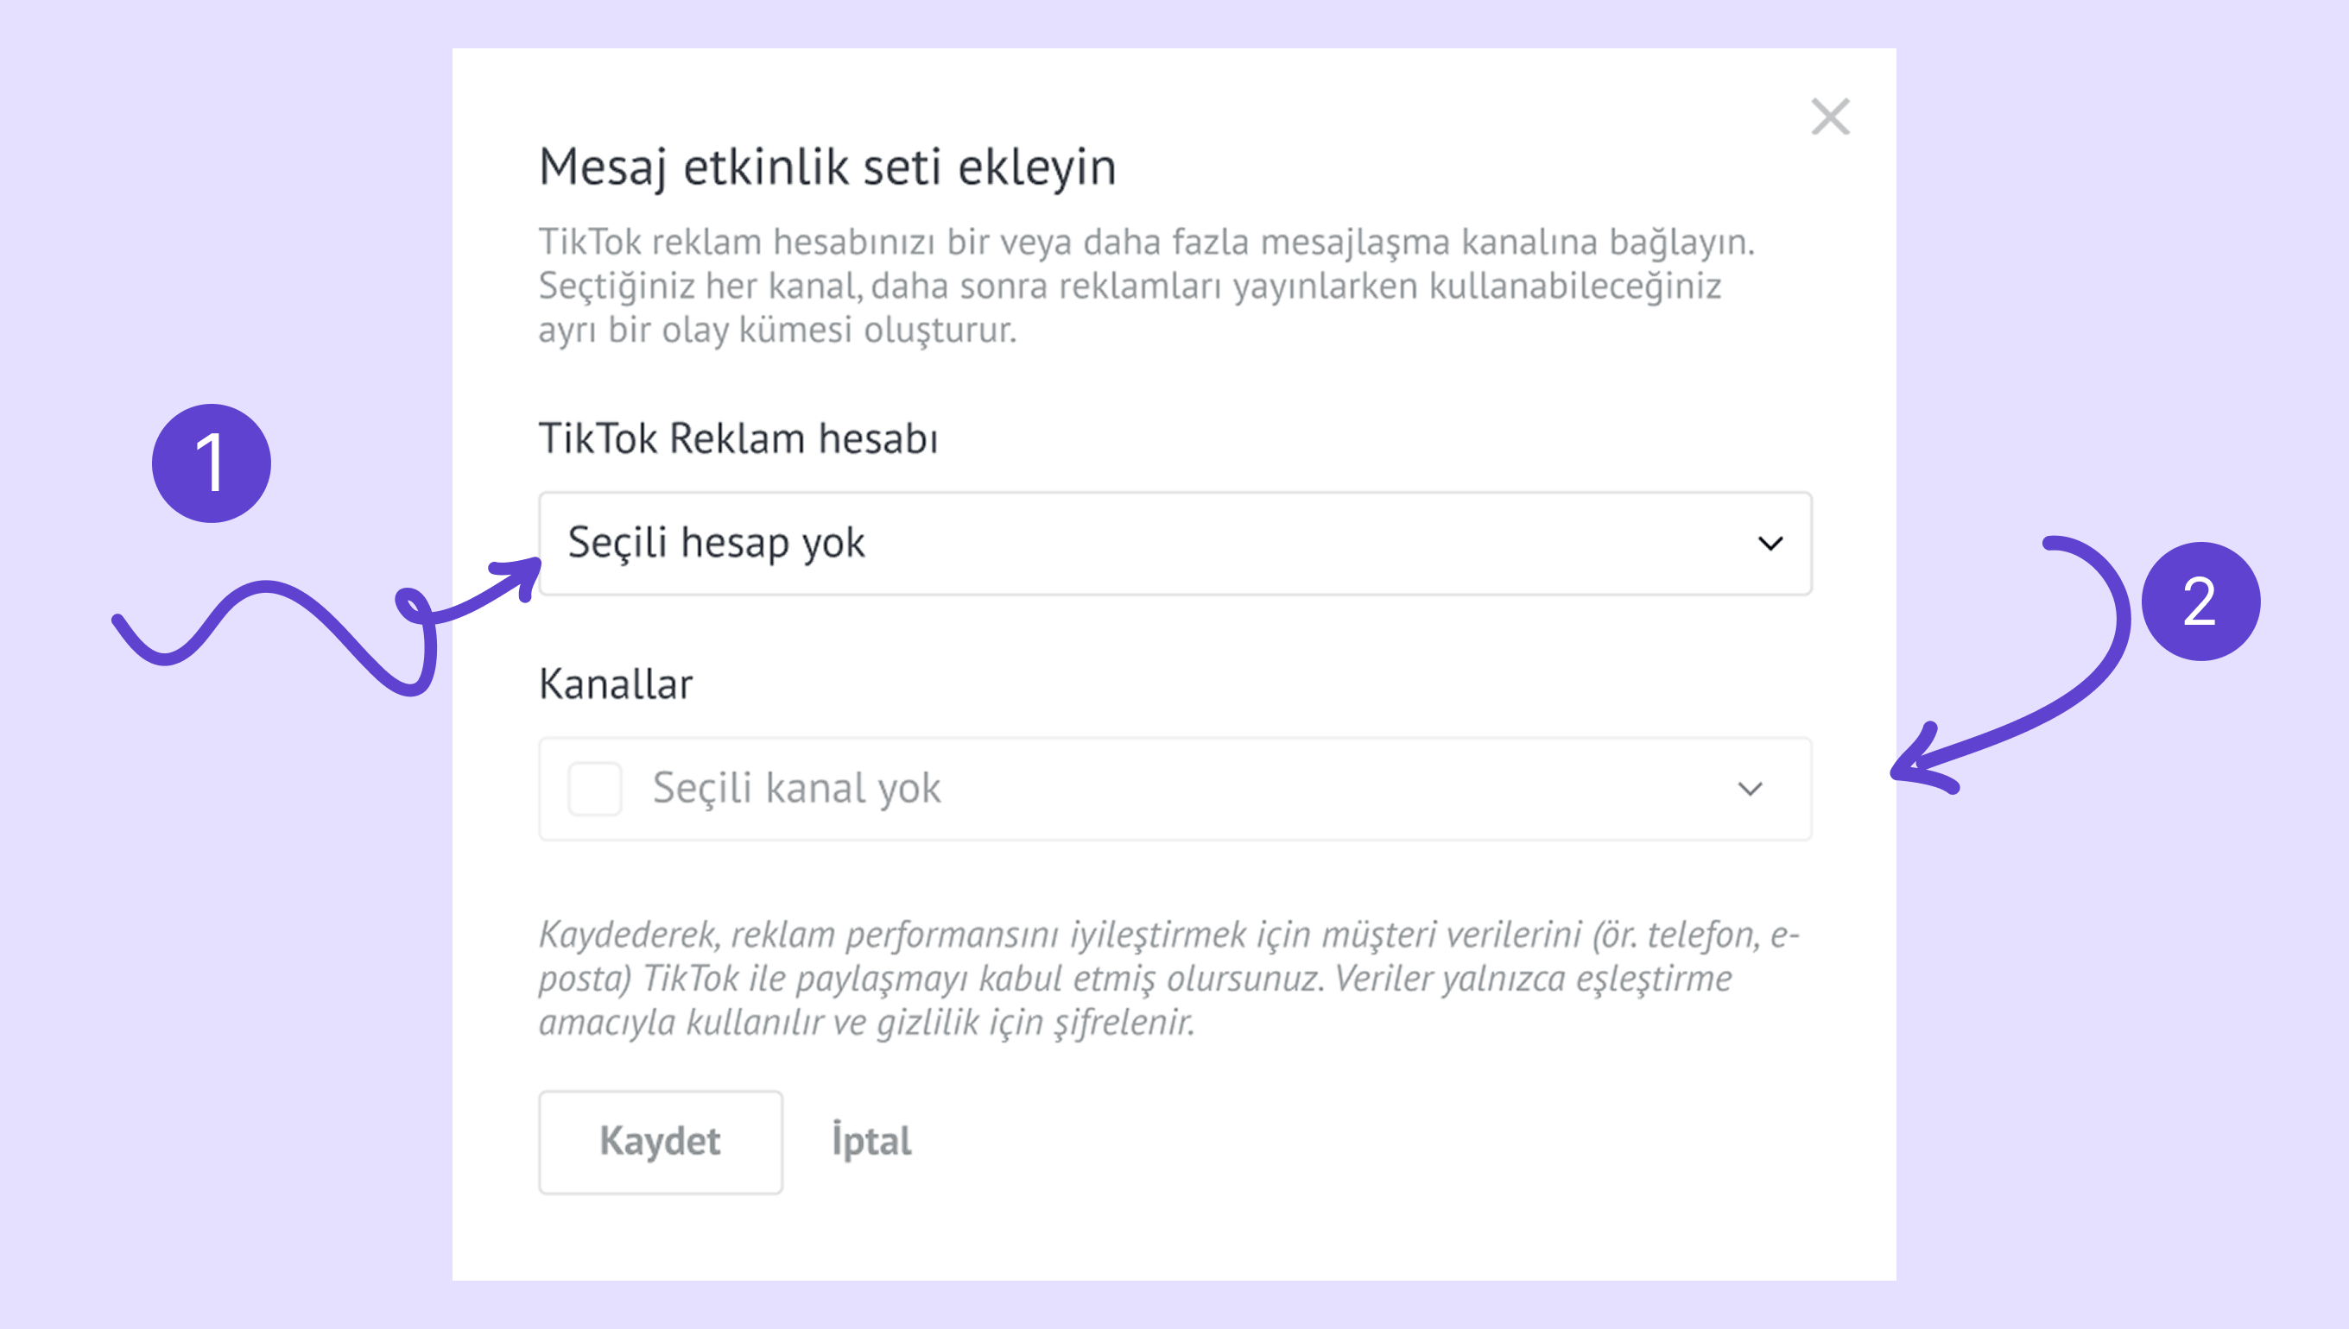The height and width of the screenshot is (1329, 2349).
Task: Close the Mesaj etkinlik seti dialog
Action: point(1830,117)
